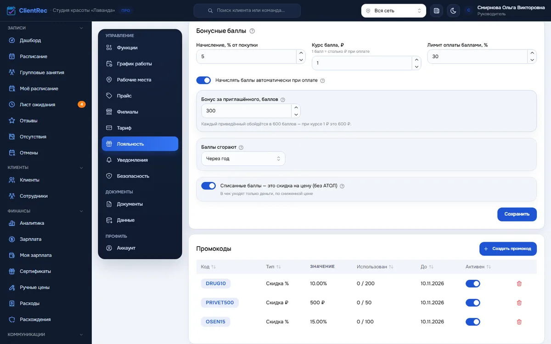551x344 pixels.
Task: Delete the DRUG10 promo code
Action: (x=519, y=283)
